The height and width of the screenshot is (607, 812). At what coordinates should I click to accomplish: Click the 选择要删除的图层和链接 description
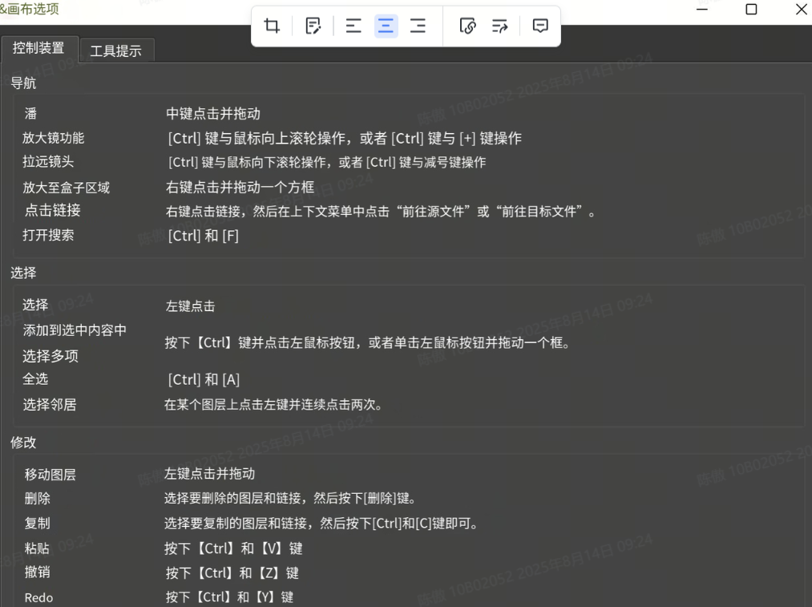coord(290,498)
